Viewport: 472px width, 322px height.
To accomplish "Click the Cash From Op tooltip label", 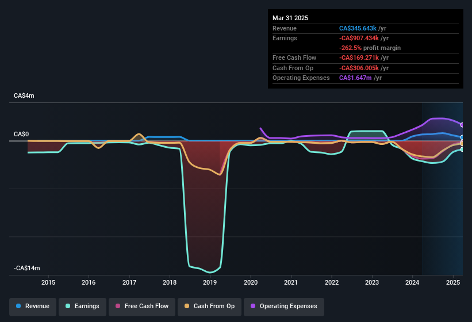I will 293,68.
